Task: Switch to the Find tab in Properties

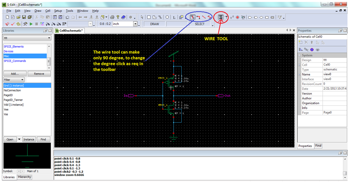Action: click(318, 145)
